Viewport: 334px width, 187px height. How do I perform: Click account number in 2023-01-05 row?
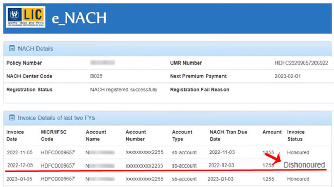[144, 179]
